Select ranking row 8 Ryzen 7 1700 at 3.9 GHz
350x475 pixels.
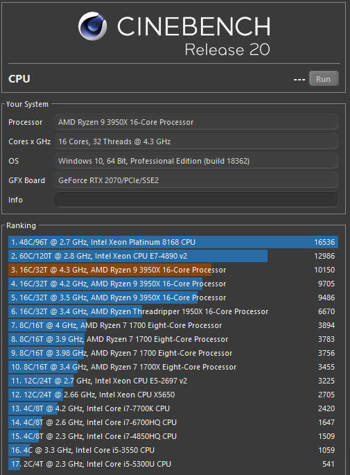point(173,339)
